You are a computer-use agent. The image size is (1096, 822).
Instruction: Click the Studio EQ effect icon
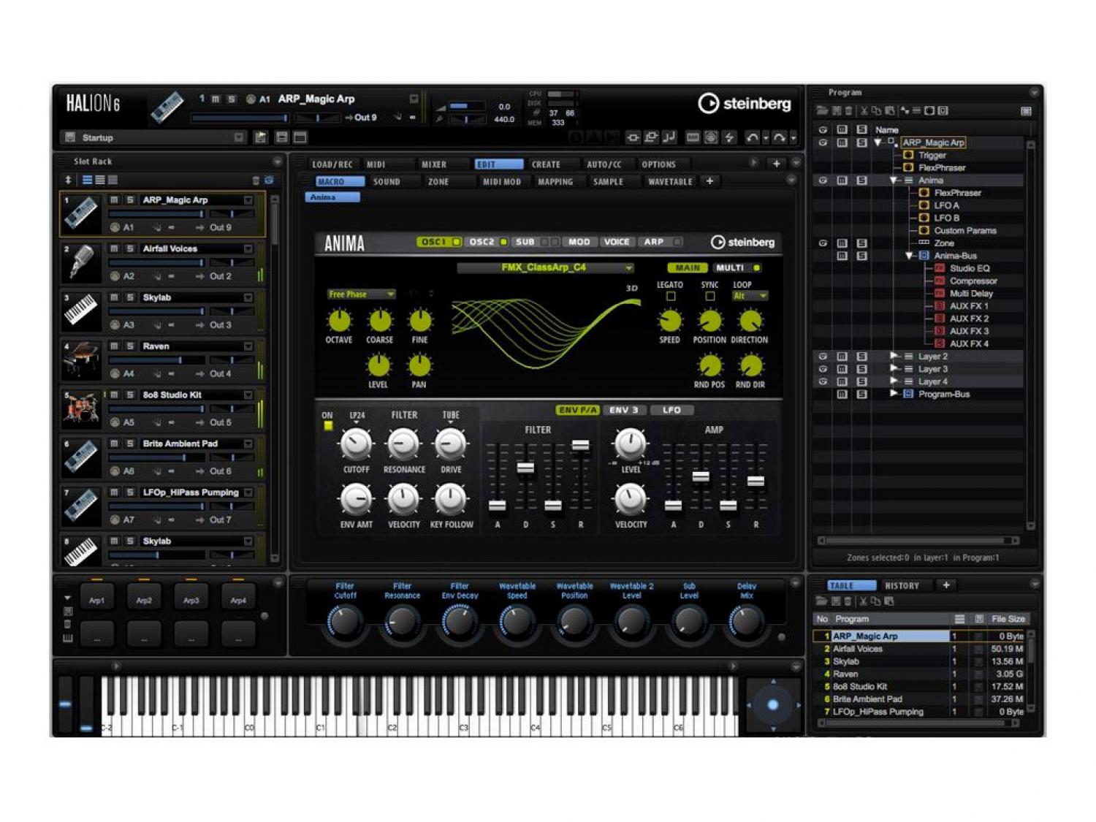coord(940,268)
